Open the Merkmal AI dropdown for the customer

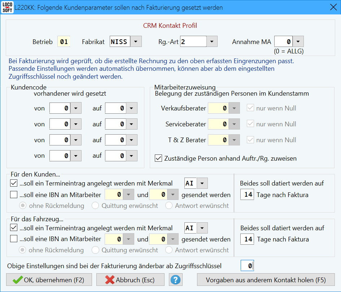click(x=202, y=183)
